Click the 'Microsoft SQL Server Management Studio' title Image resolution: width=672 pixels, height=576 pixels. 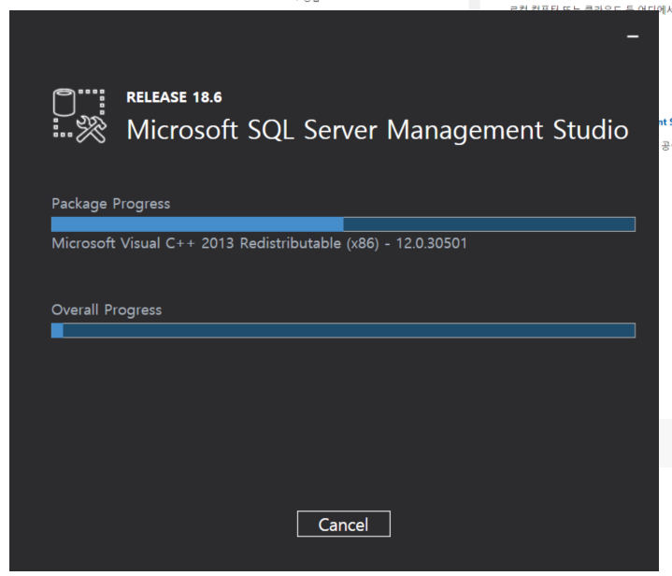[378, 130]
